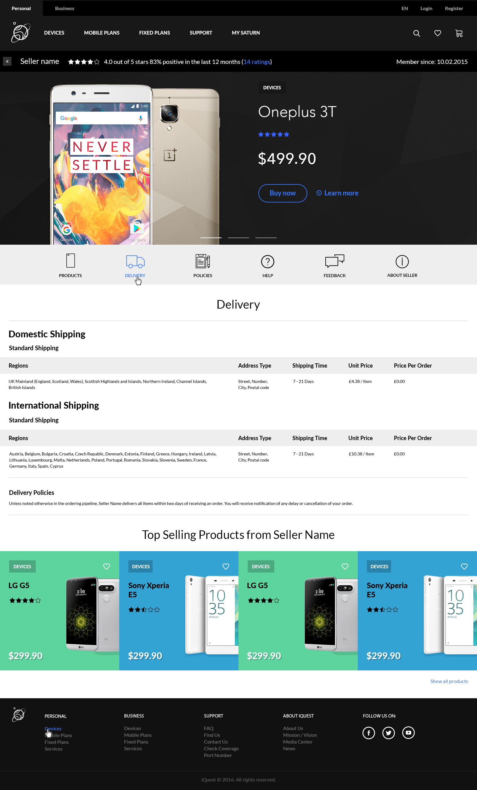Image resolution: width=477 pixels, height=790 pixels.
Task: Open the About Seller info icon
Action: pos(402,261)
